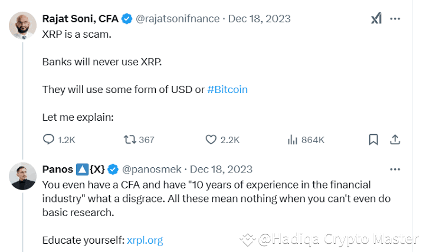Open Dec 18, 2023 timestamp on Rajat's post
The width and height of the screenshot is (423, 252).
[x=259, y=19]
